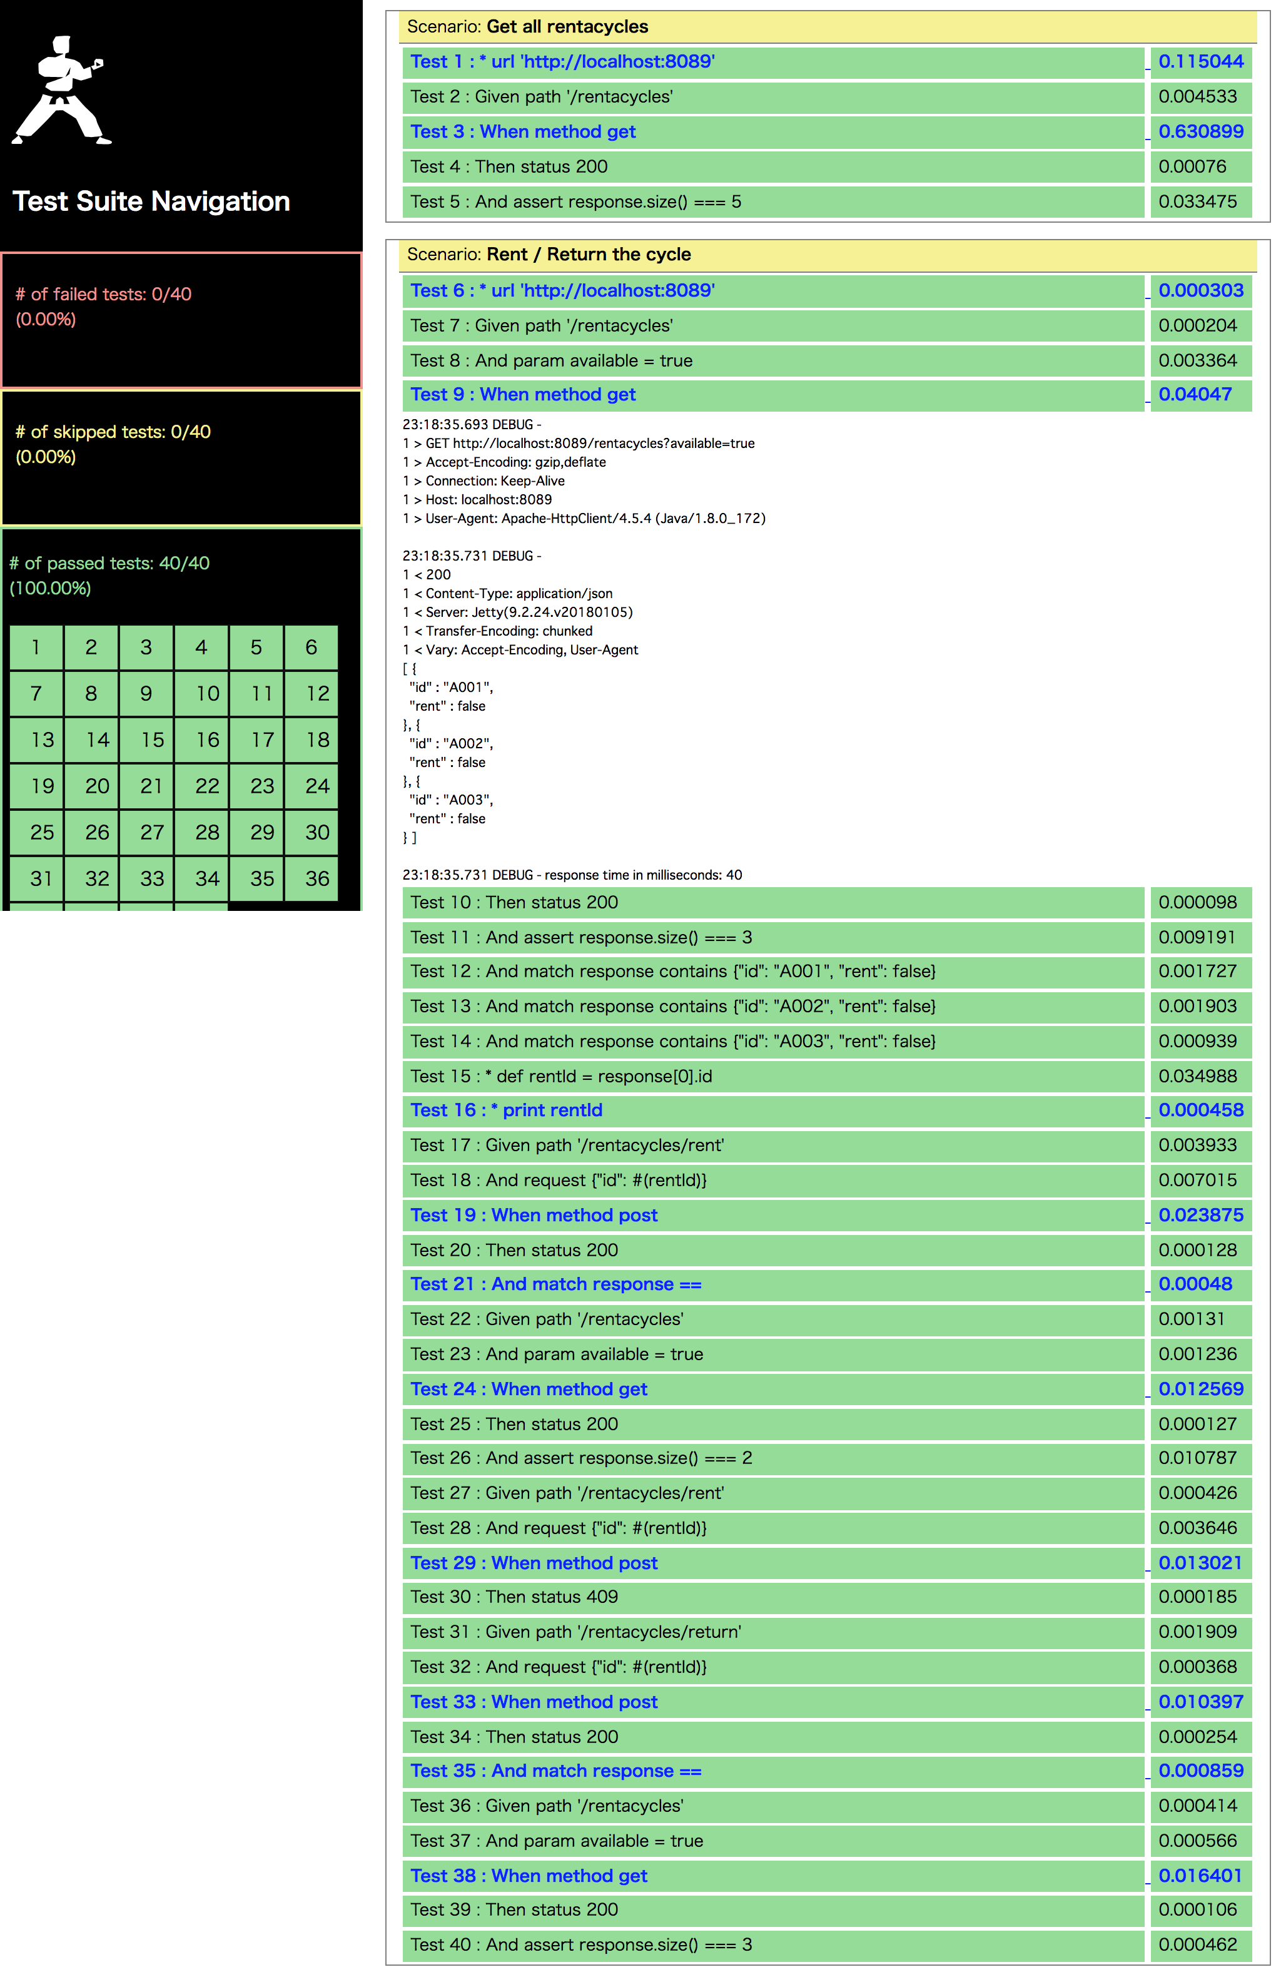This screenshot has height=1982, width=1281.
Task: Select the Rent / Return the cycle scenario header
Action: coord(549,255)
